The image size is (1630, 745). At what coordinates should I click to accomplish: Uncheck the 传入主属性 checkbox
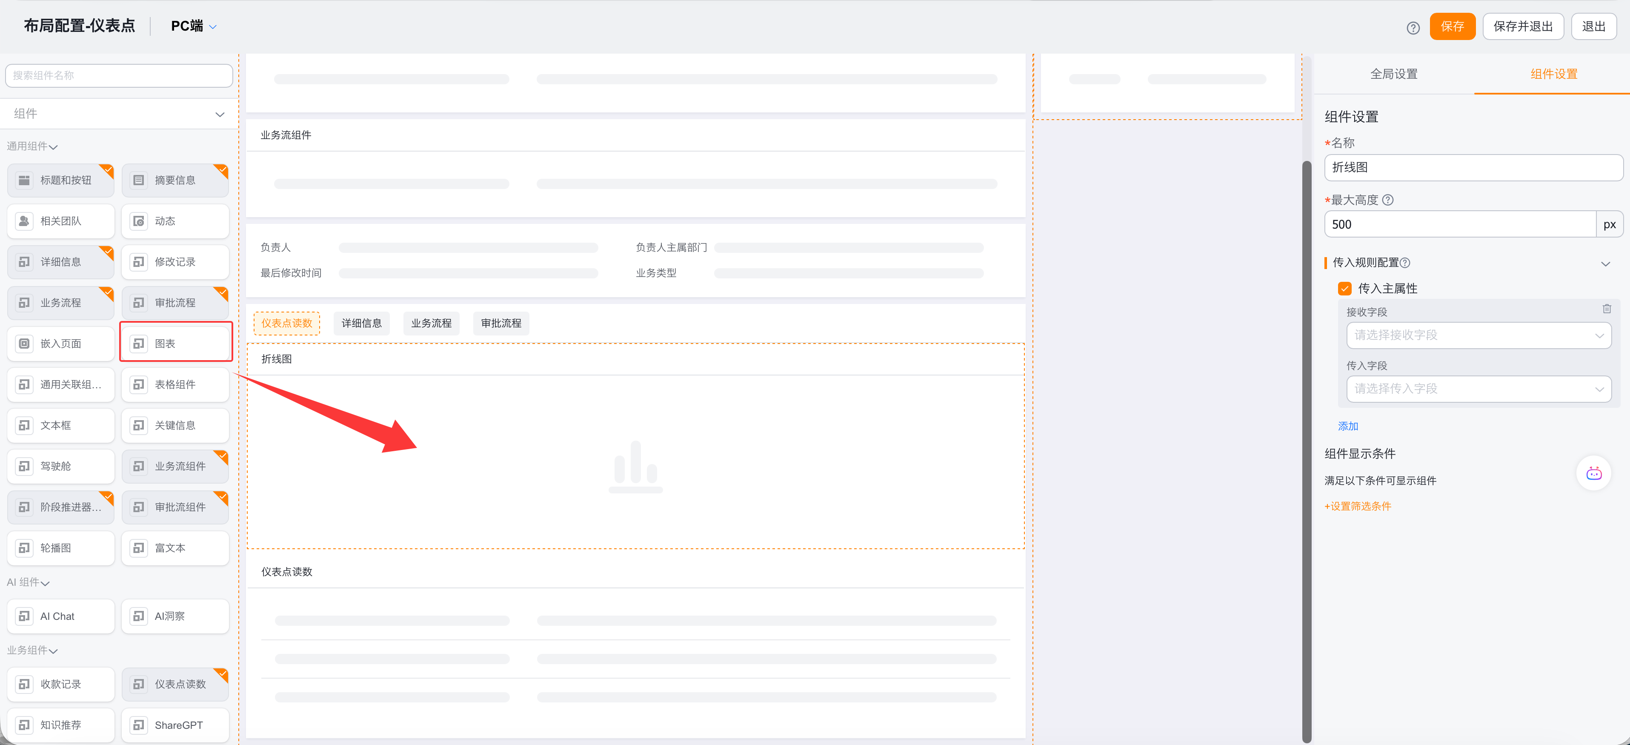coord(1344,289)
